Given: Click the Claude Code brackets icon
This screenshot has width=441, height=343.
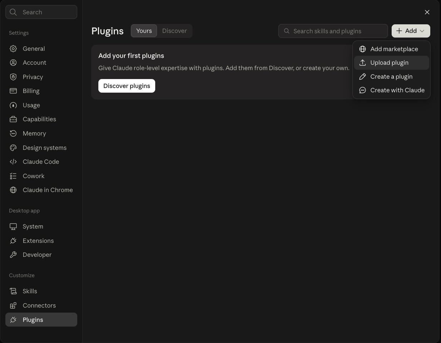Looking at the screenshot, I should click(x=13, y=162).
